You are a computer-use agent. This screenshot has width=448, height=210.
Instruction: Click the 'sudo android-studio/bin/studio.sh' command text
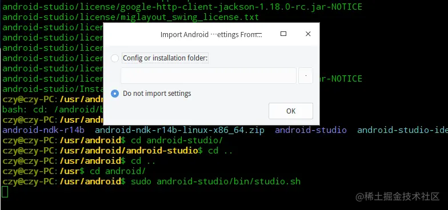[216, 181]
